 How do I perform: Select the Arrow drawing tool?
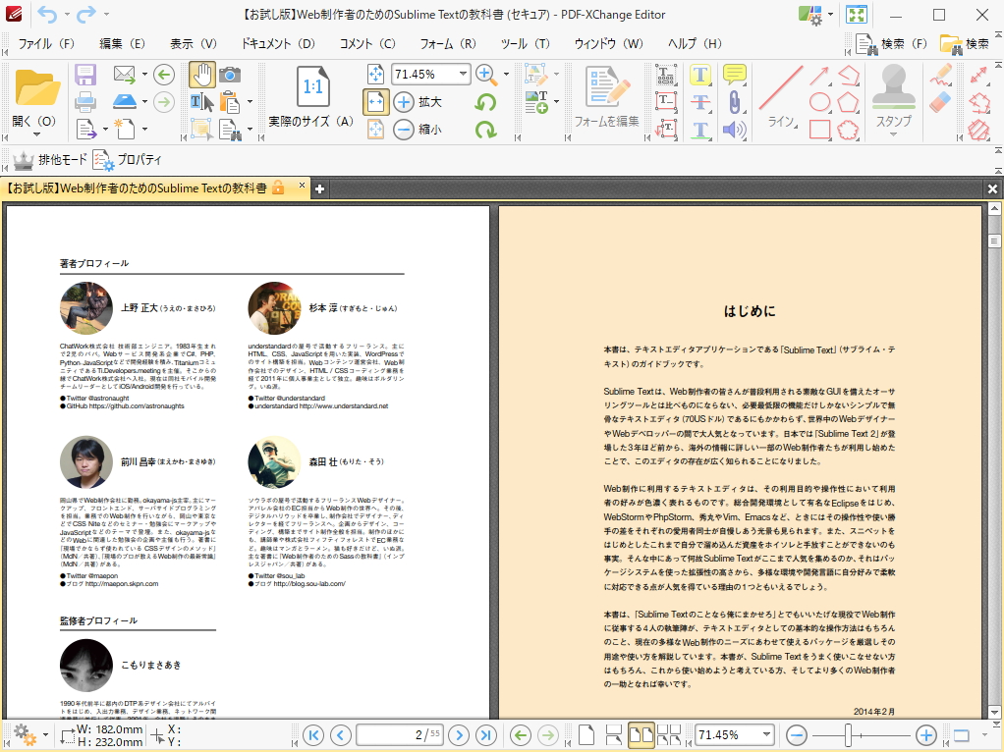819,75
